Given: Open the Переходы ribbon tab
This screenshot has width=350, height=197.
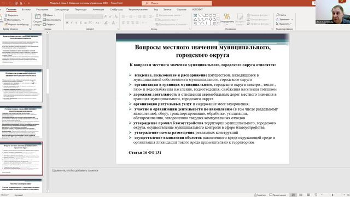Looking at the screenshot, I should (80, 10).
